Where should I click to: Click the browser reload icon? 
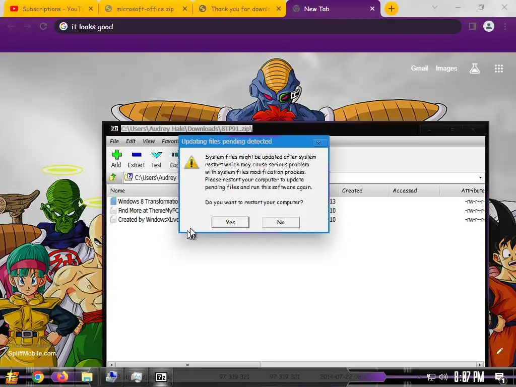[x=43, y=26]
